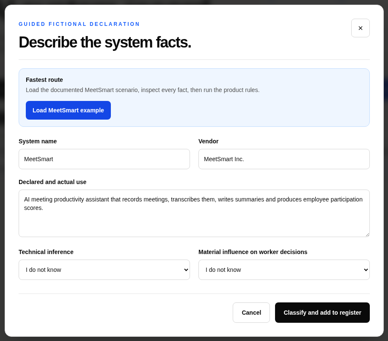
Task: Focus the Vendor input field
Action: pyautogui.click(x=284, y=159)
